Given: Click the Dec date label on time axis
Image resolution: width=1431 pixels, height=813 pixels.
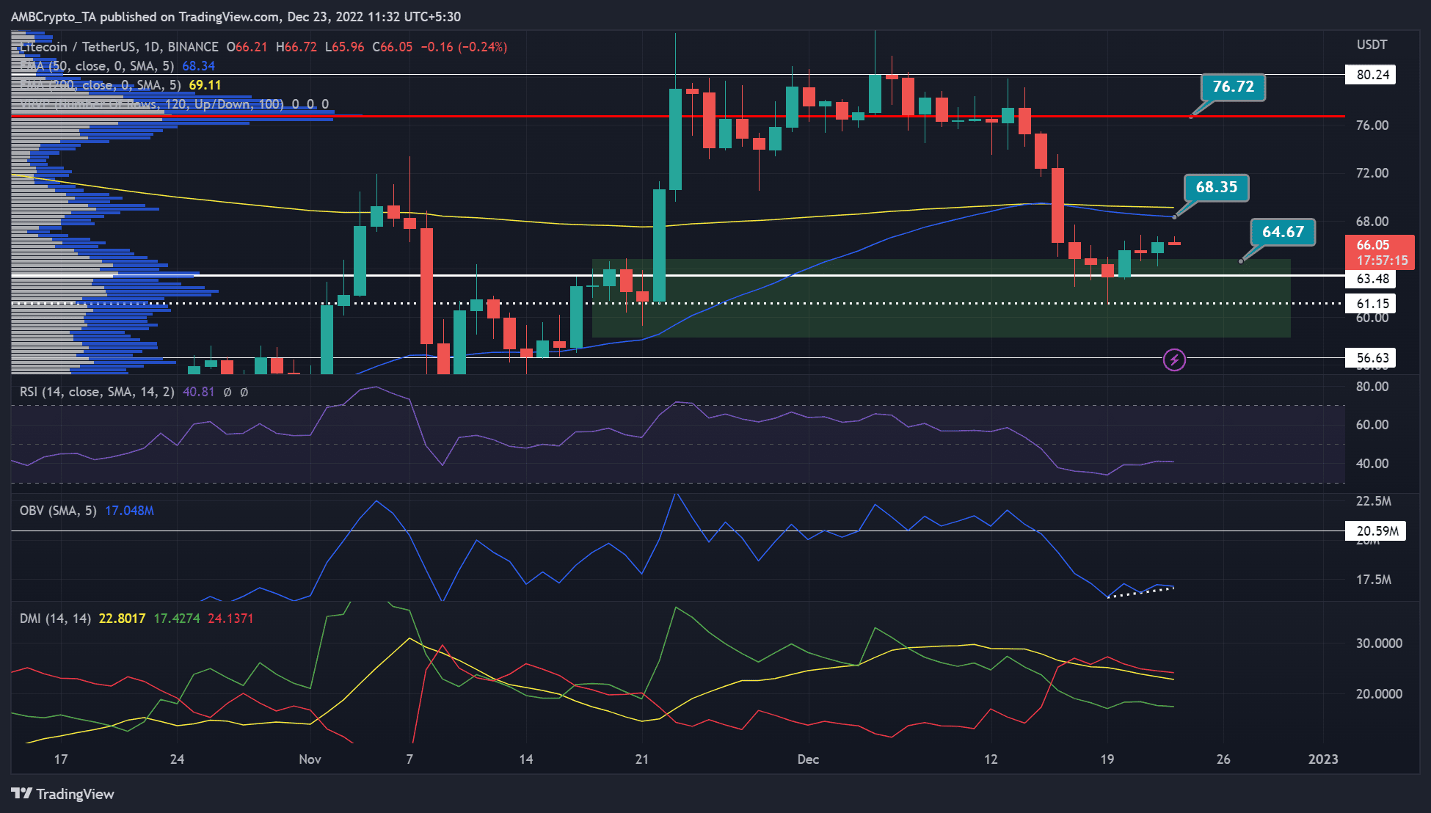Looking at the screenshot, I should (x=808, y=759).
